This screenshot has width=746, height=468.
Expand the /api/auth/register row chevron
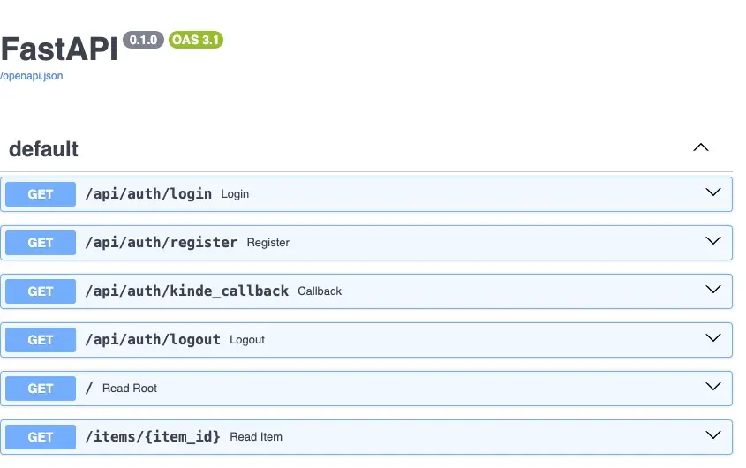tap(713, 241)
